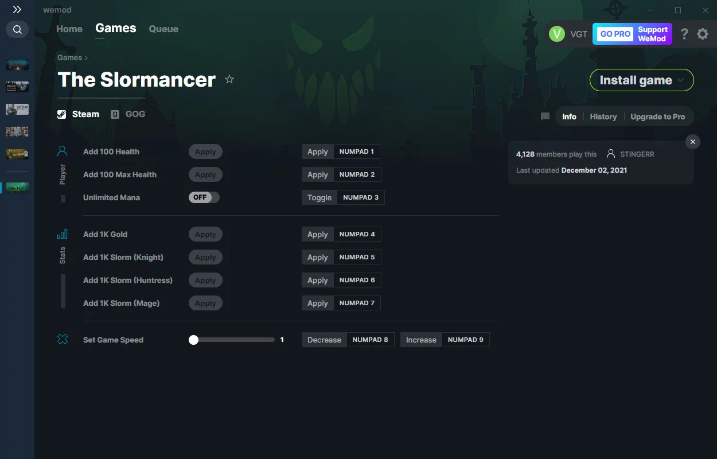Click the Player category person icon

click(x=63, y=151)
